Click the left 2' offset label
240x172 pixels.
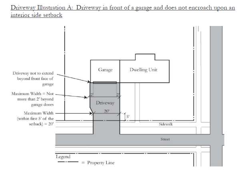click(92, 94)
